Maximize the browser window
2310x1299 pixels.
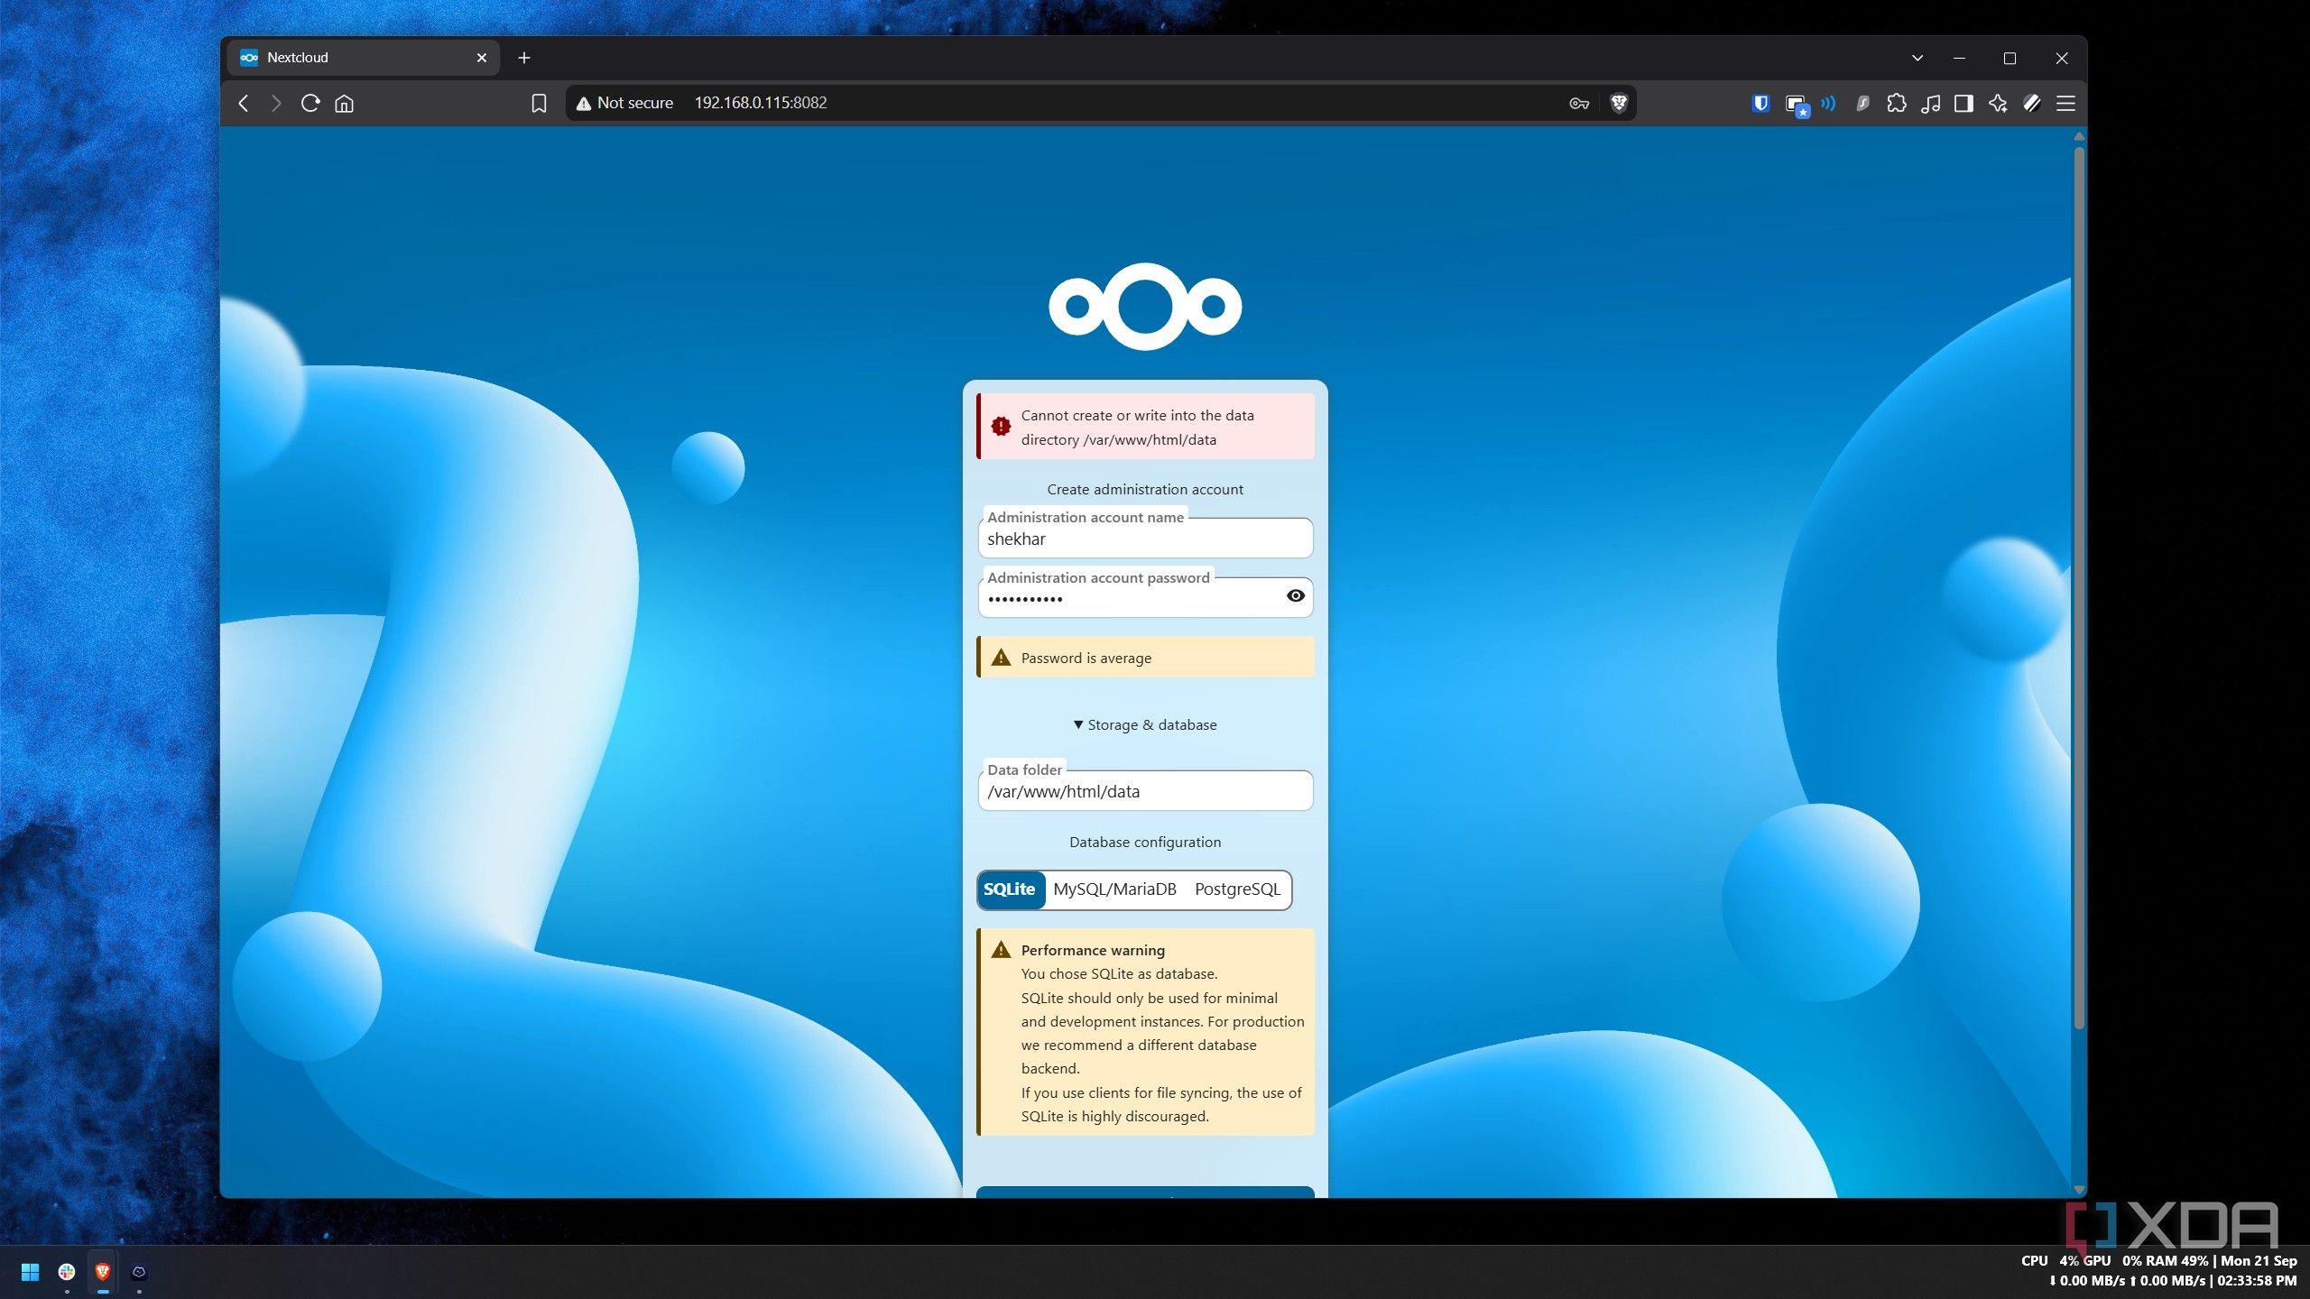[2010, 58]
